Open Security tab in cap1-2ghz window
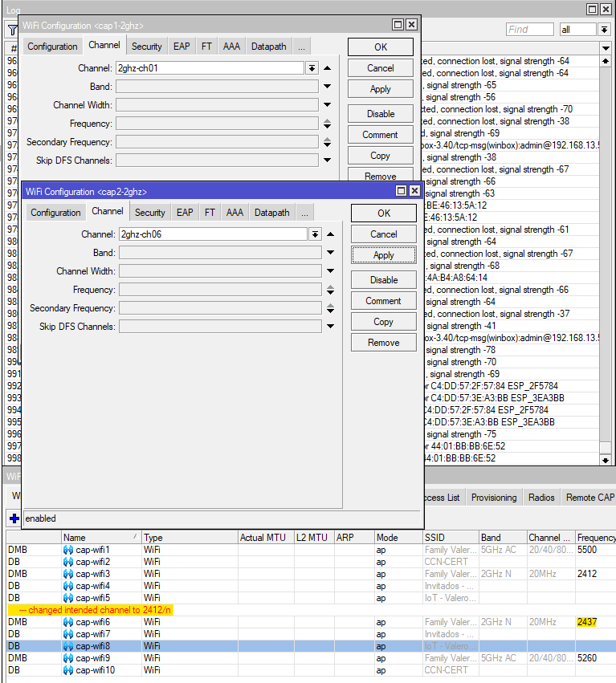Image resolution: width=616 pixels, height=683 pixels. (147, 47)
